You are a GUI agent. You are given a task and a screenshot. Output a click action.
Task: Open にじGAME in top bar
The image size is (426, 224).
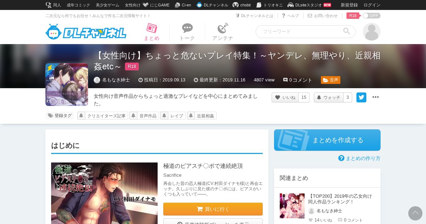(x=156, y=5)
